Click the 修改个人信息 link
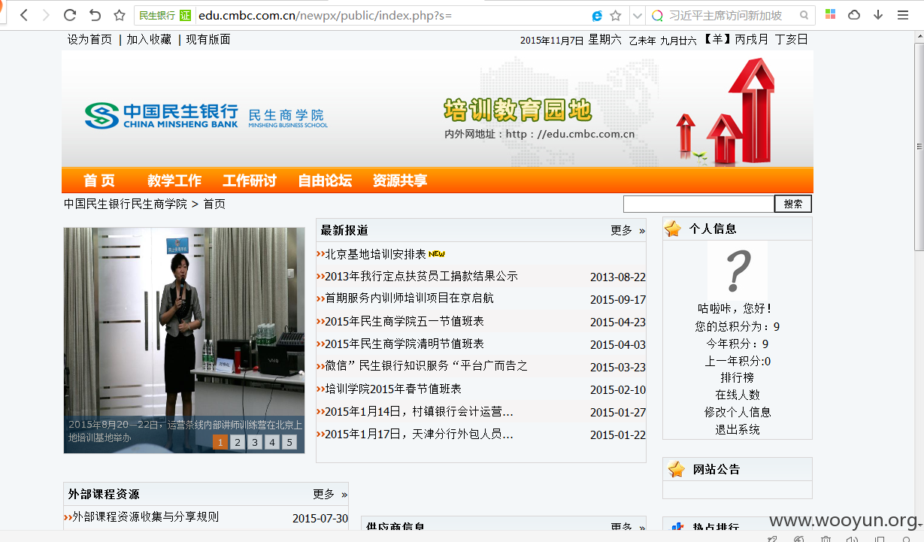The width and height of the screenshot is (924, 542). tap(738, 412)
